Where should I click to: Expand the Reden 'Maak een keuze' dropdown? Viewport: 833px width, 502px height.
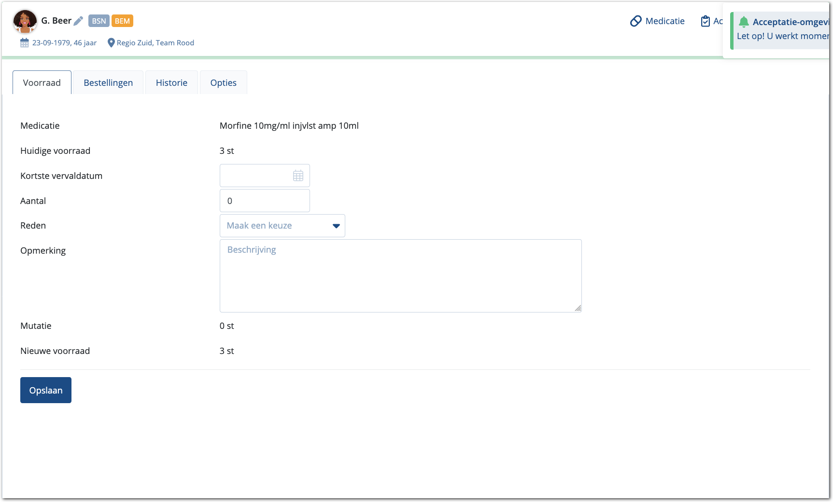[x=282, y=226]
